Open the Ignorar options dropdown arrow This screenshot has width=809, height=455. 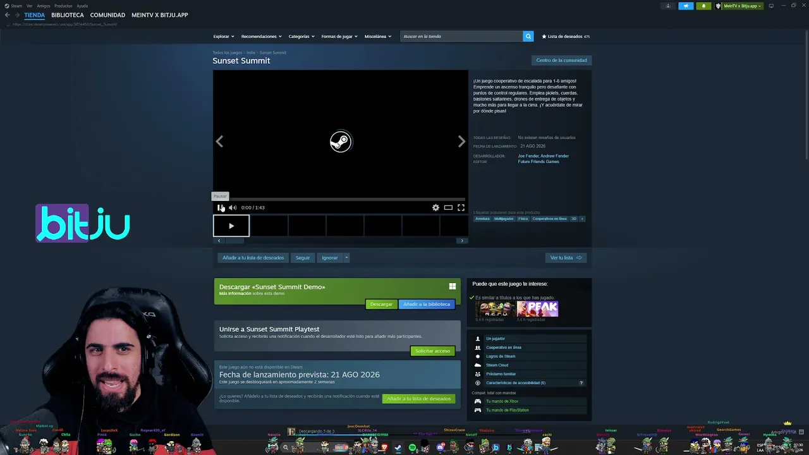click(346, 258)
